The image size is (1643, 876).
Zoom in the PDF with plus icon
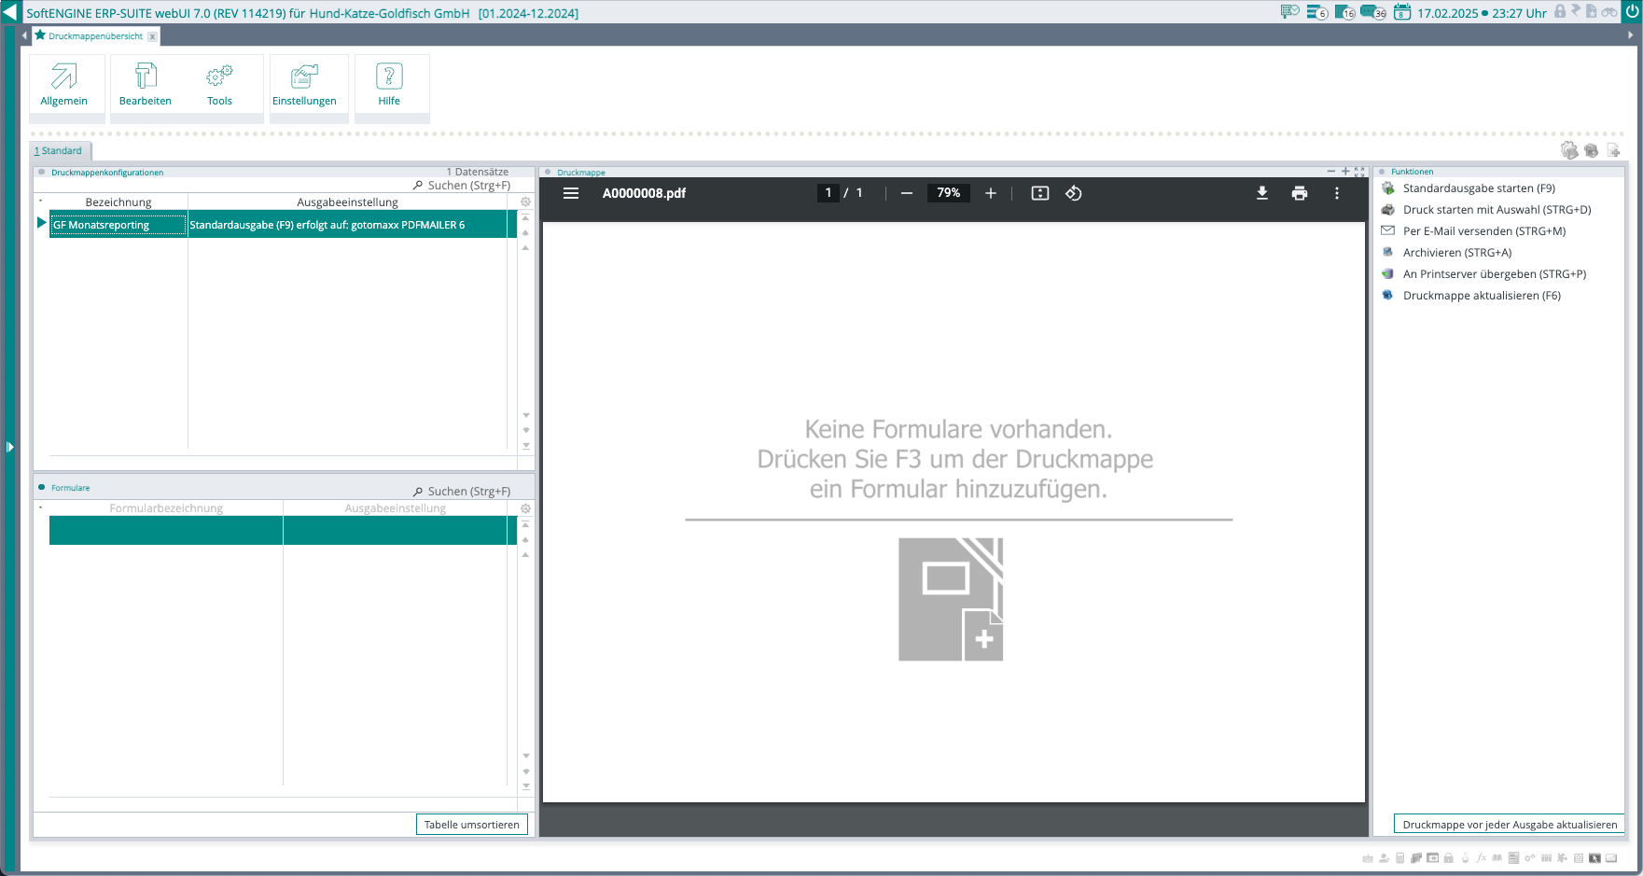pyautogui.click(x=991, y=193)
